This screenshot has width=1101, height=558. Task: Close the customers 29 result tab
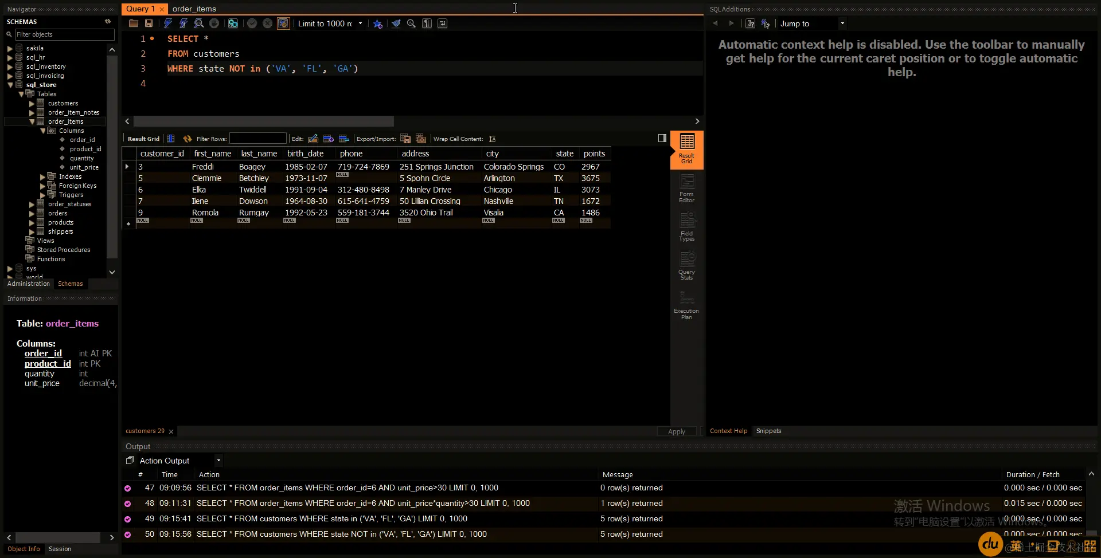[x=171, y=431]
